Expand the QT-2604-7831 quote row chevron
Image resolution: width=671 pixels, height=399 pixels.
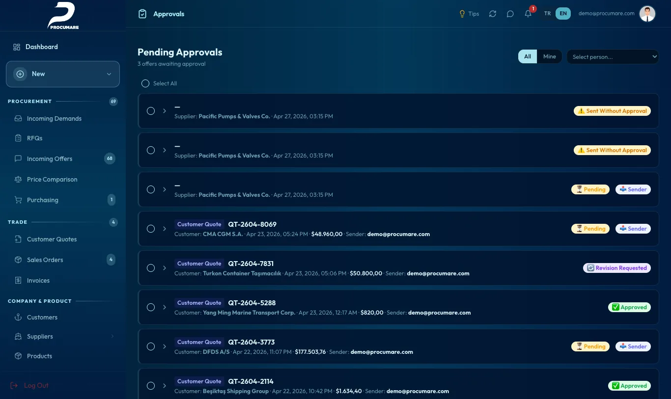165,268
